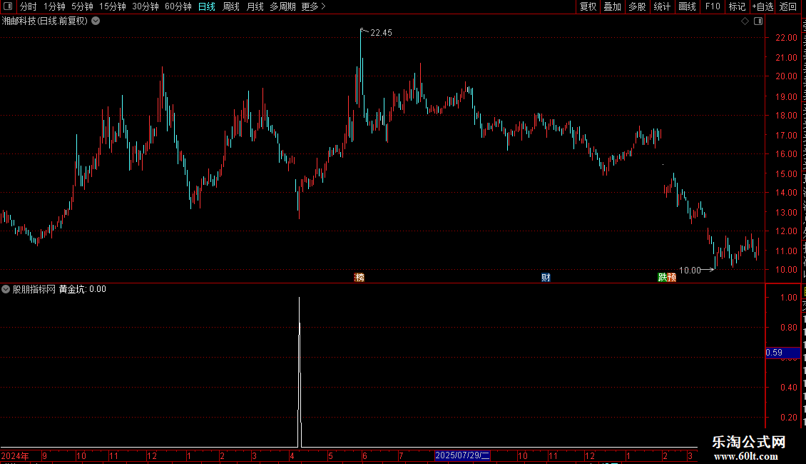Open F10 company information

point(713,6)
